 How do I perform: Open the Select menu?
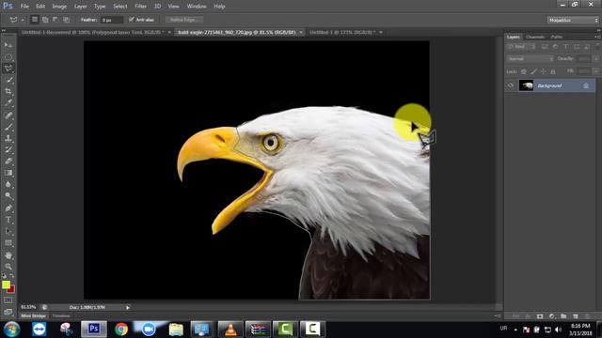119,7
